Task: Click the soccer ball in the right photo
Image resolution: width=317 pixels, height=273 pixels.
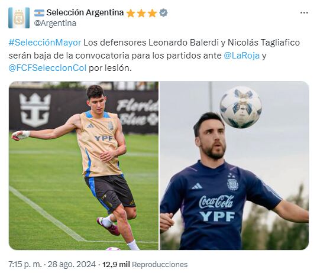Action: pyautogui.click(x=241, y=107)
